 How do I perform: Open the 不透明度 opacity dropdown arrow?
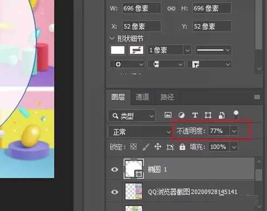pyautogui.click(x=234, y=131)
